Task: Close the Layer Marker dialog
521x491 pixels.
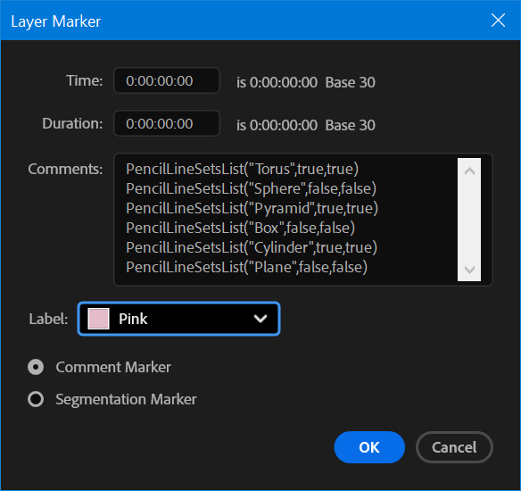Action: tap(498, 21)
